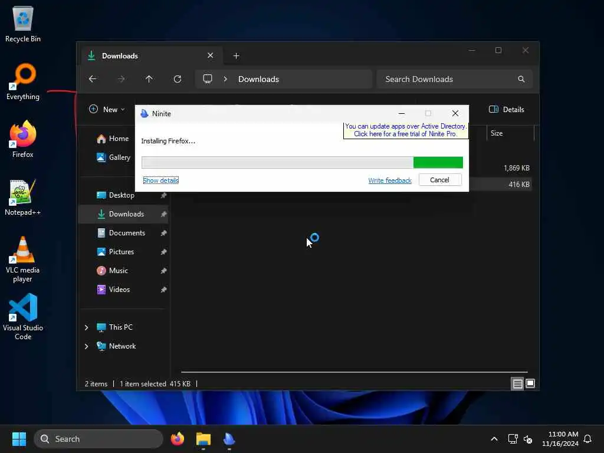Screen dimensions: 604x453
Task: Open the Notepad++ desktop shortcut
Action: coord(23,197)
